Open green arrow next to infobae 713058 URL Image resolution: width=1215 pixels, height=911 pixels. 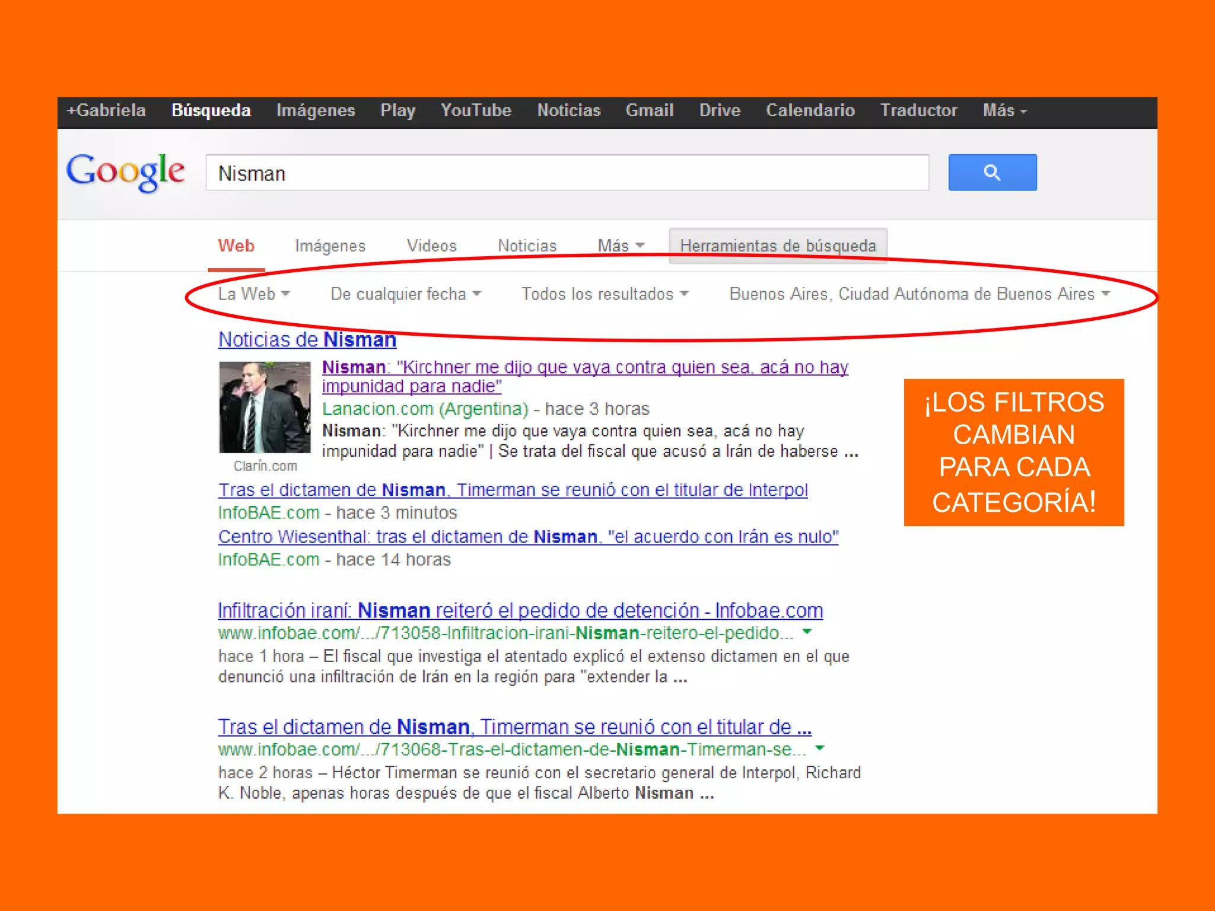pos(807,632)
